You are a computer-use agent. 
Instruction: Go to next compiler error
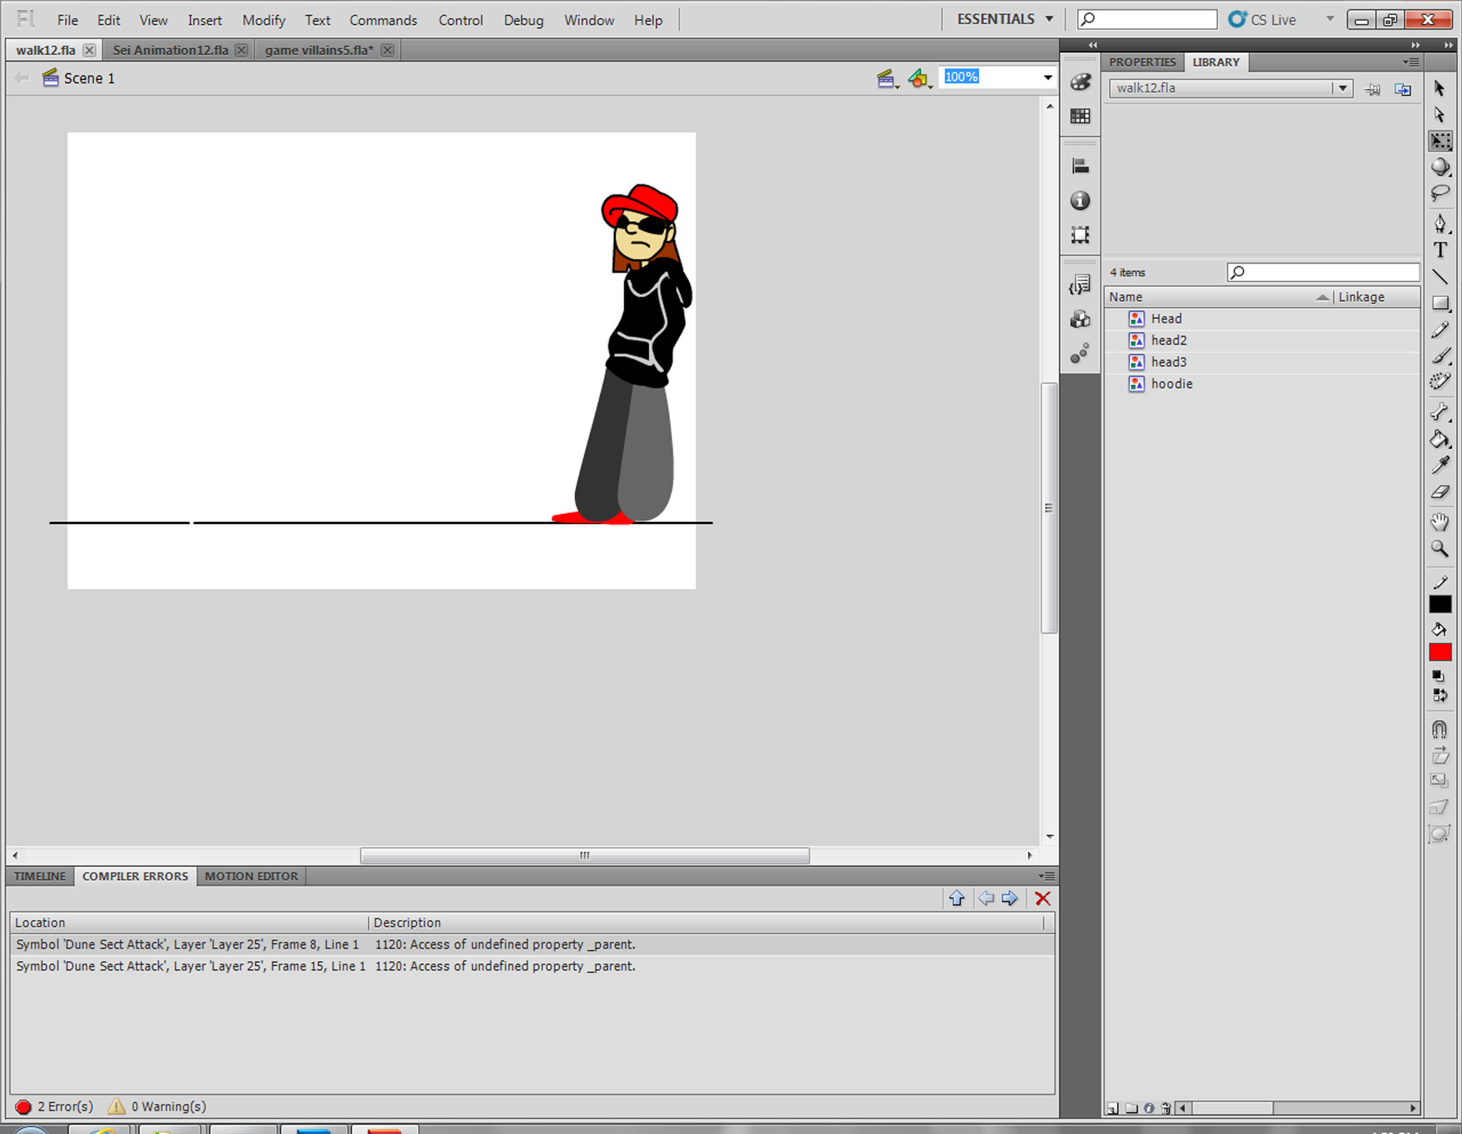pos(1010,898)
